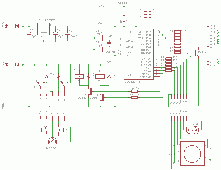
Task: Click the D1 diode symbol
Action: (x=47, y=76)
